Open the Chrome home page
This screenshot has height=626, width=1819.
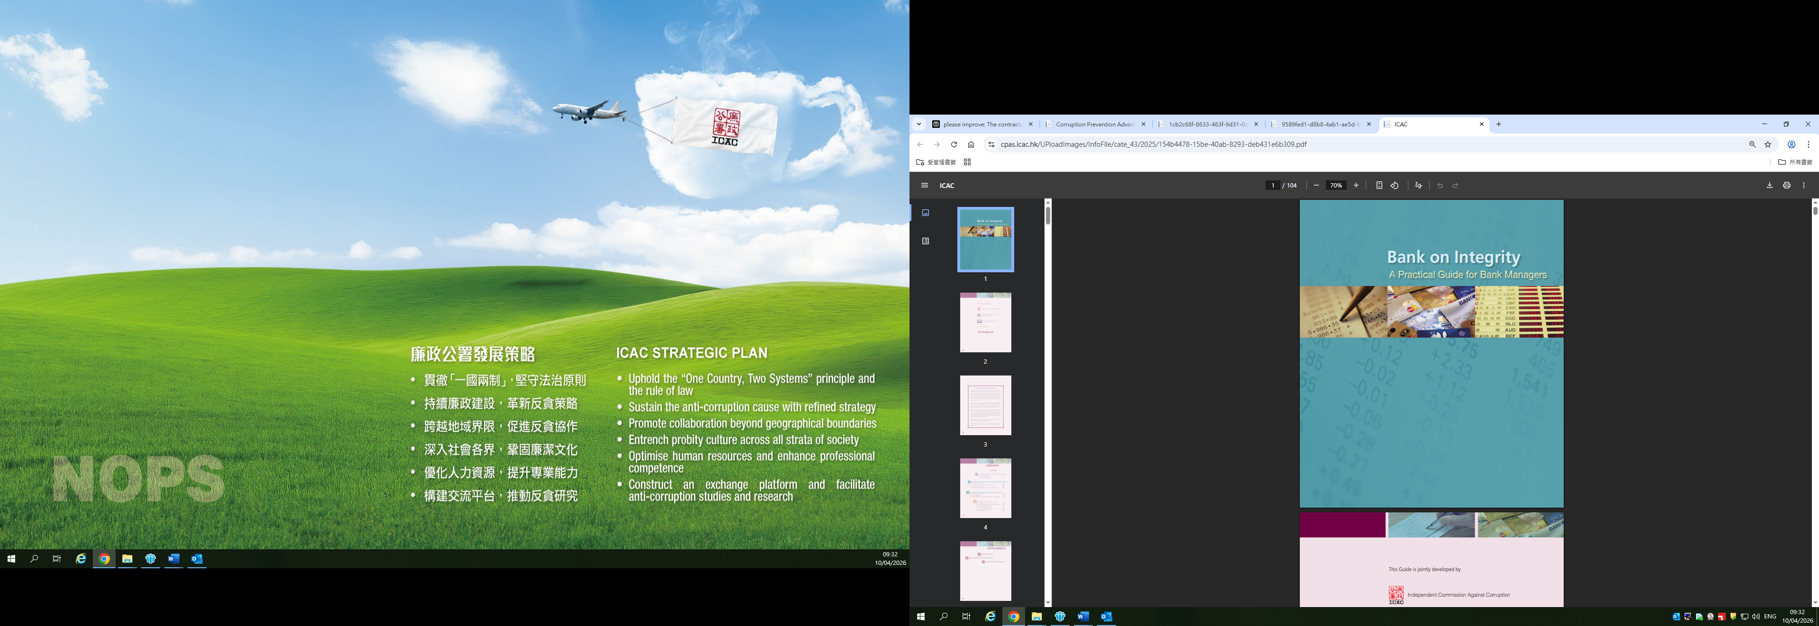(971, 145)
